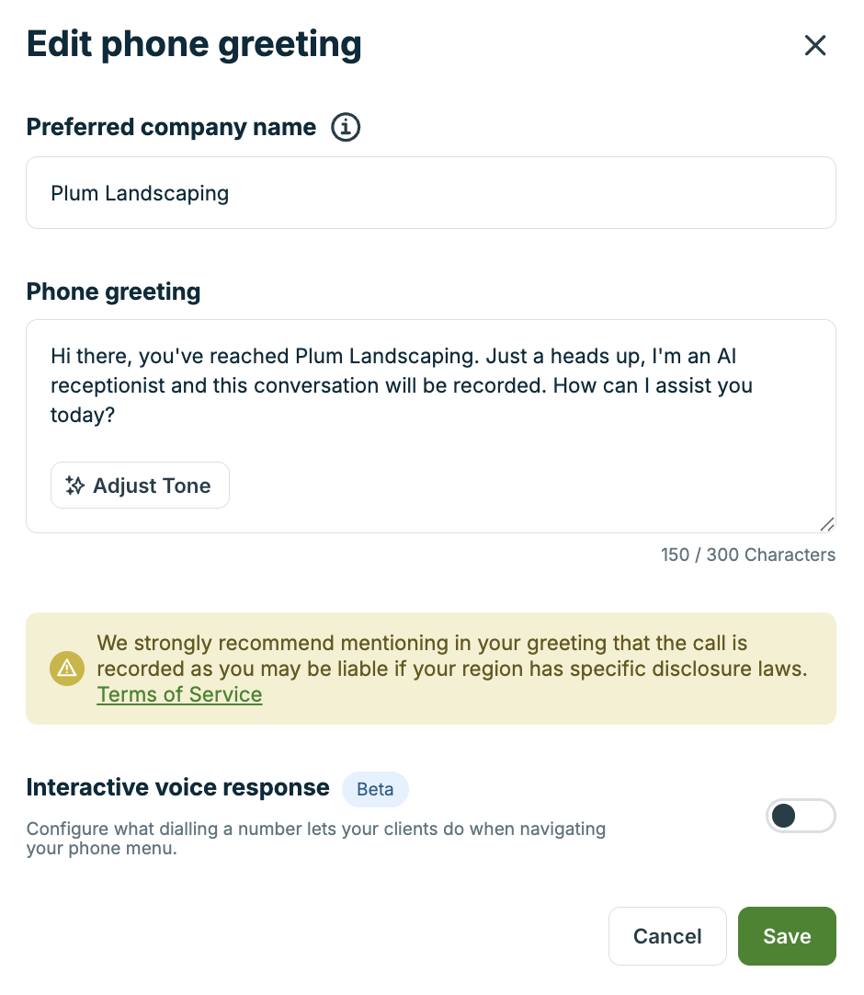This screenshot has height=995, width=864.
Task: Click the Edit phone greeting heading
Action: [194, 44]
